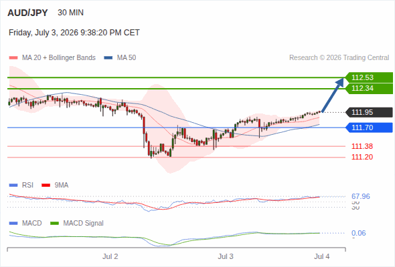Click the 67.96 RSI value
Image resolution: width=395 pixels, height=267 pixels.
point(361,196)
